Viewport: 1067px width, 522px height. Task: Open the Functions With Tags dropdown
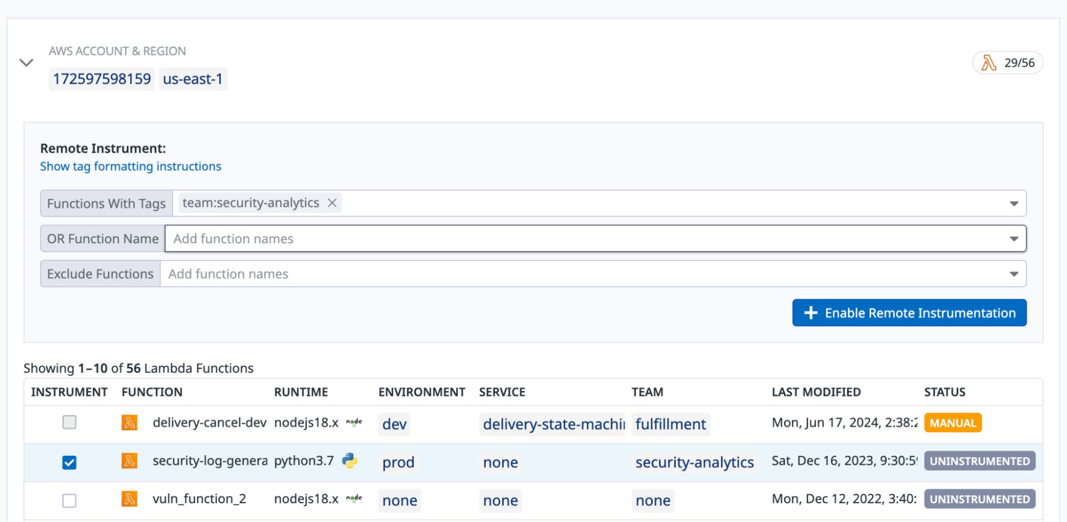(1013, 203)
